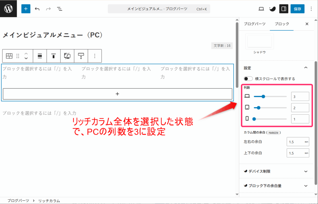This screenshot has width=318, height=204.
Task: Expand the デバイス制限 panel
Action: 306,171
